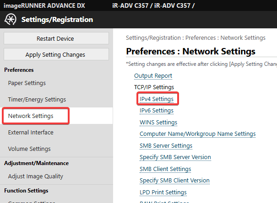Go to External Interface settings

pos(31,133)
